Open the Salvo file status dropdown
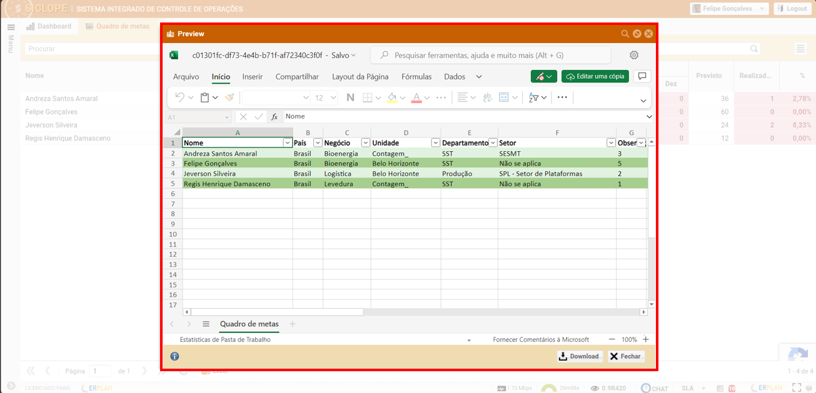The height and width of the screenshot is (393, 816). (x=343, y=56)
